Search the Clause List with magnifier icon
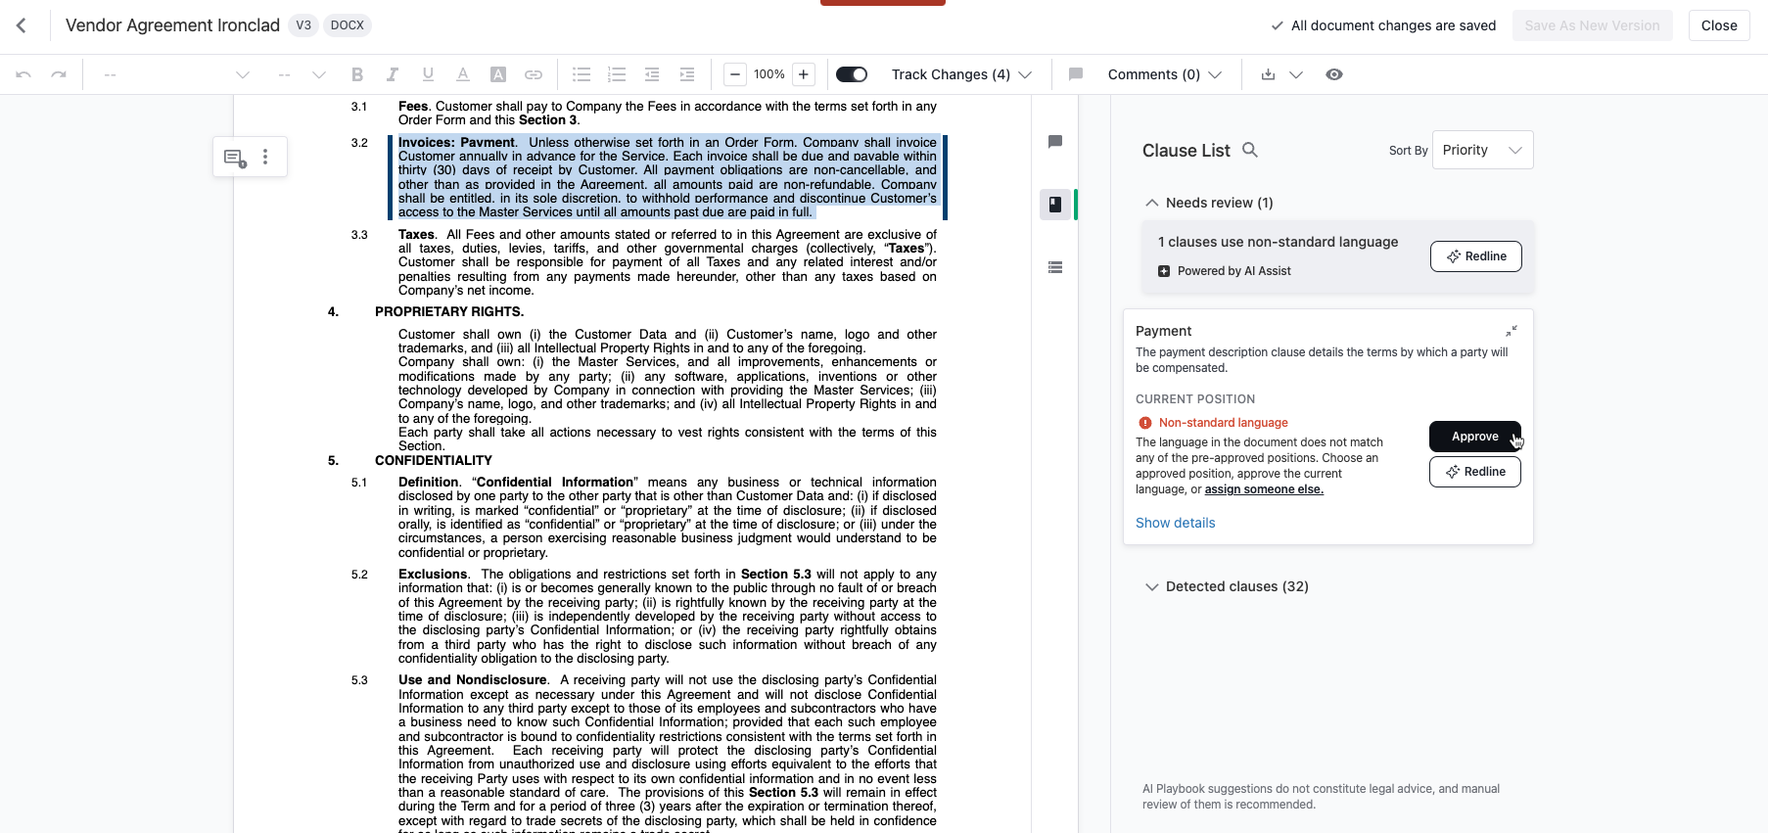 (x=1250, y=150)
